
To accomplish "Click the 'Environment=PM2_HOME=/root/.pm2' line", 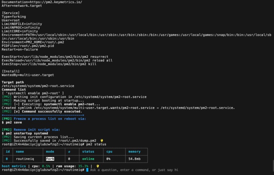I will coord(33,42).
